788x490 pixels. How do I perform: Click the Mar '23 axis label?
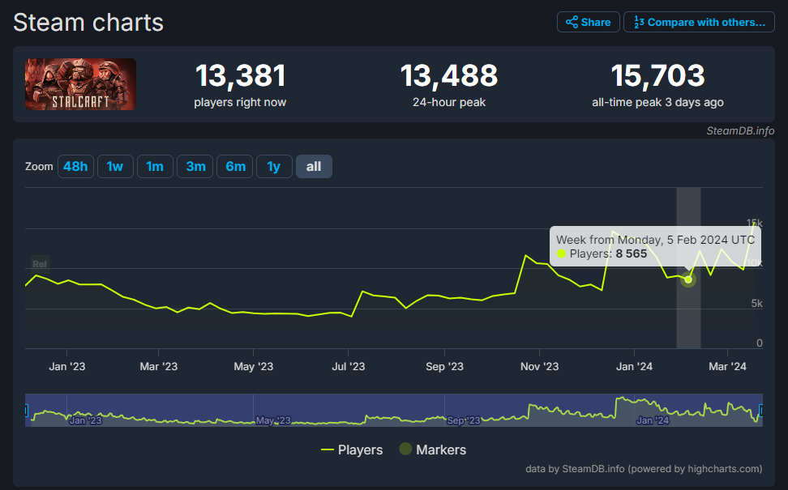click(x=159, y=367)
